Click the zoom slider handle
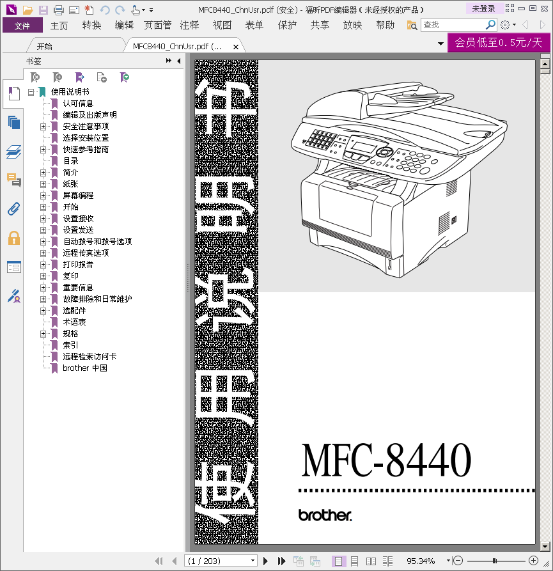Image resolution: width=553 pixels, height=571 pixels. pyautogui.click(x=494, y=561)
